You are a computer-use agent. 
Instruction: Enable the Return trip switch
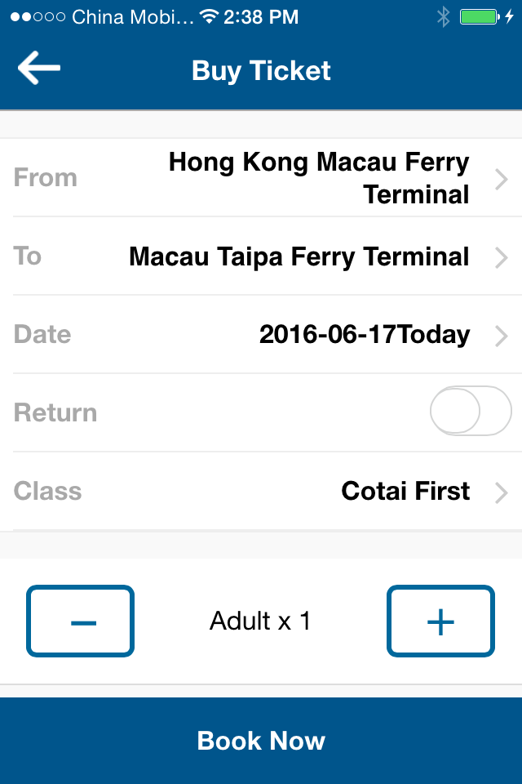click(470, 412)
